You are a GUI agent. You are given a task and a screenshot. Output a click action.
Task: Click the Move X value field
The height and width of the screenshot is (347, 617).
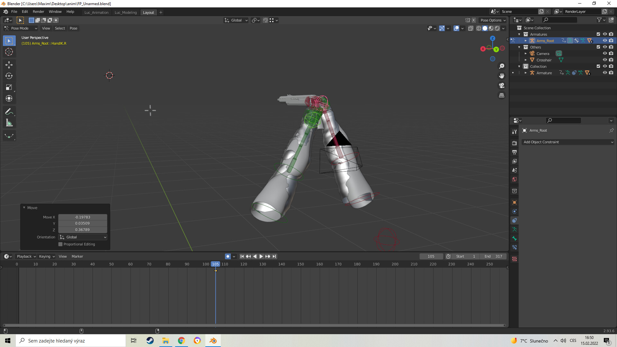click(x=83, y=217)
